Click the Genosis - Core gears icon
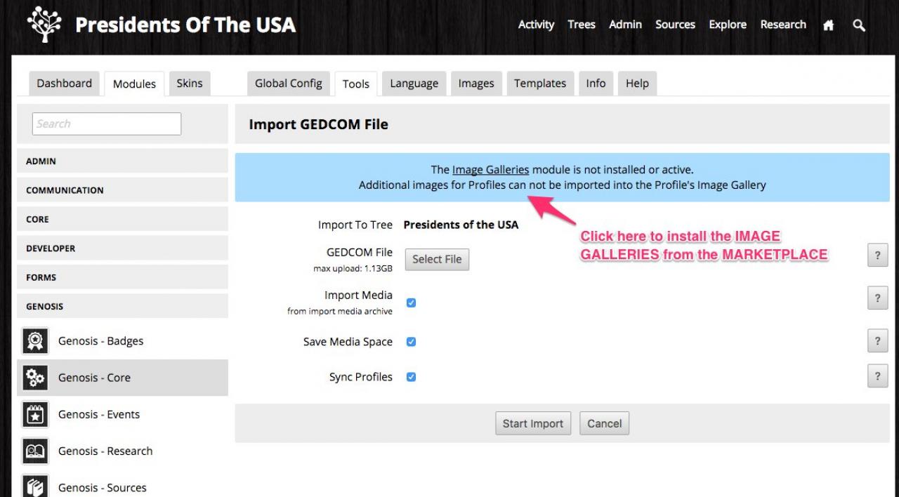Image resolution: width=899 pixels, height=497 pixels. (x=35, y=378)
